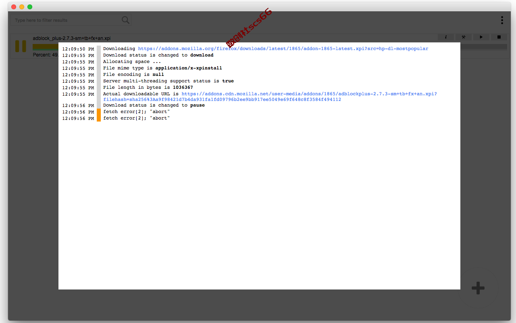Click 'Download status is changed to download' log line
This screenshot has height=323, width=516.
(x=158, y=55)
